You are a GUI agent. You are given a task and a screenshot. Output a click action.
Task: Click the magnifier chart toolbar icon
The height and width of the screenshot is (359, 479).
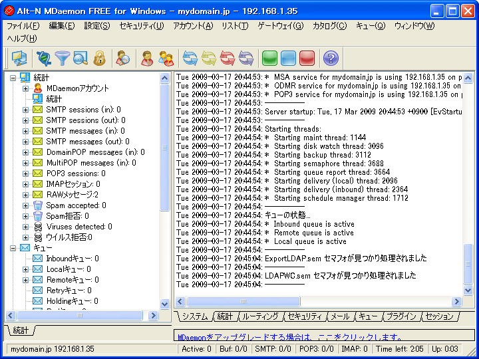click(80, 59)
